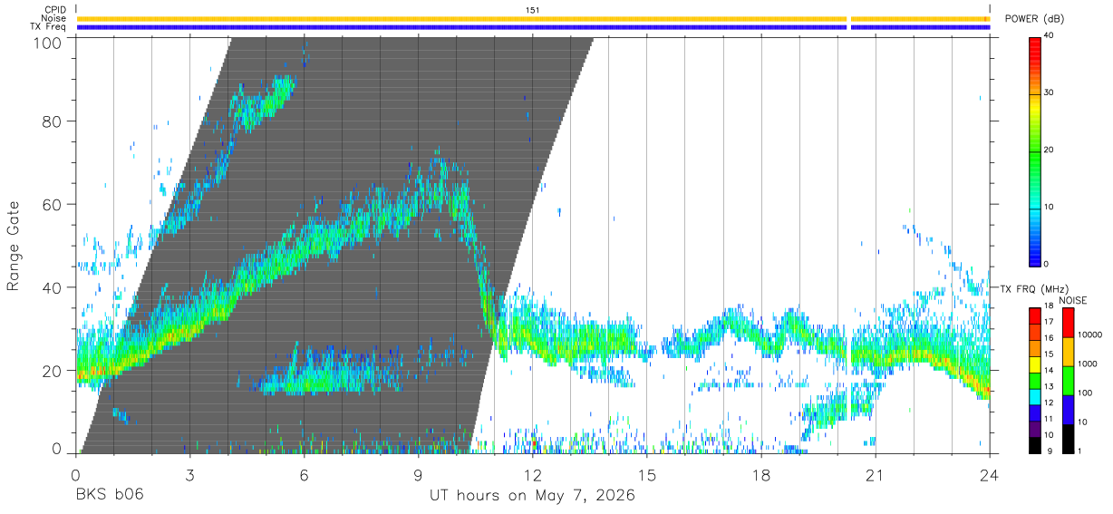Click the 40 tick label on y-axis
This screenshot has height=514, width=1113.
51,288
